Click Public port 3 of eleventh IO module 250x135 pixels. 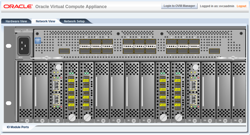click(x=177, y=97)
